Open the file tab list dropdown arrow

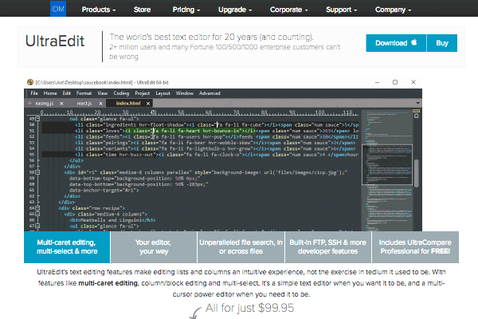(x=418, y=103)
